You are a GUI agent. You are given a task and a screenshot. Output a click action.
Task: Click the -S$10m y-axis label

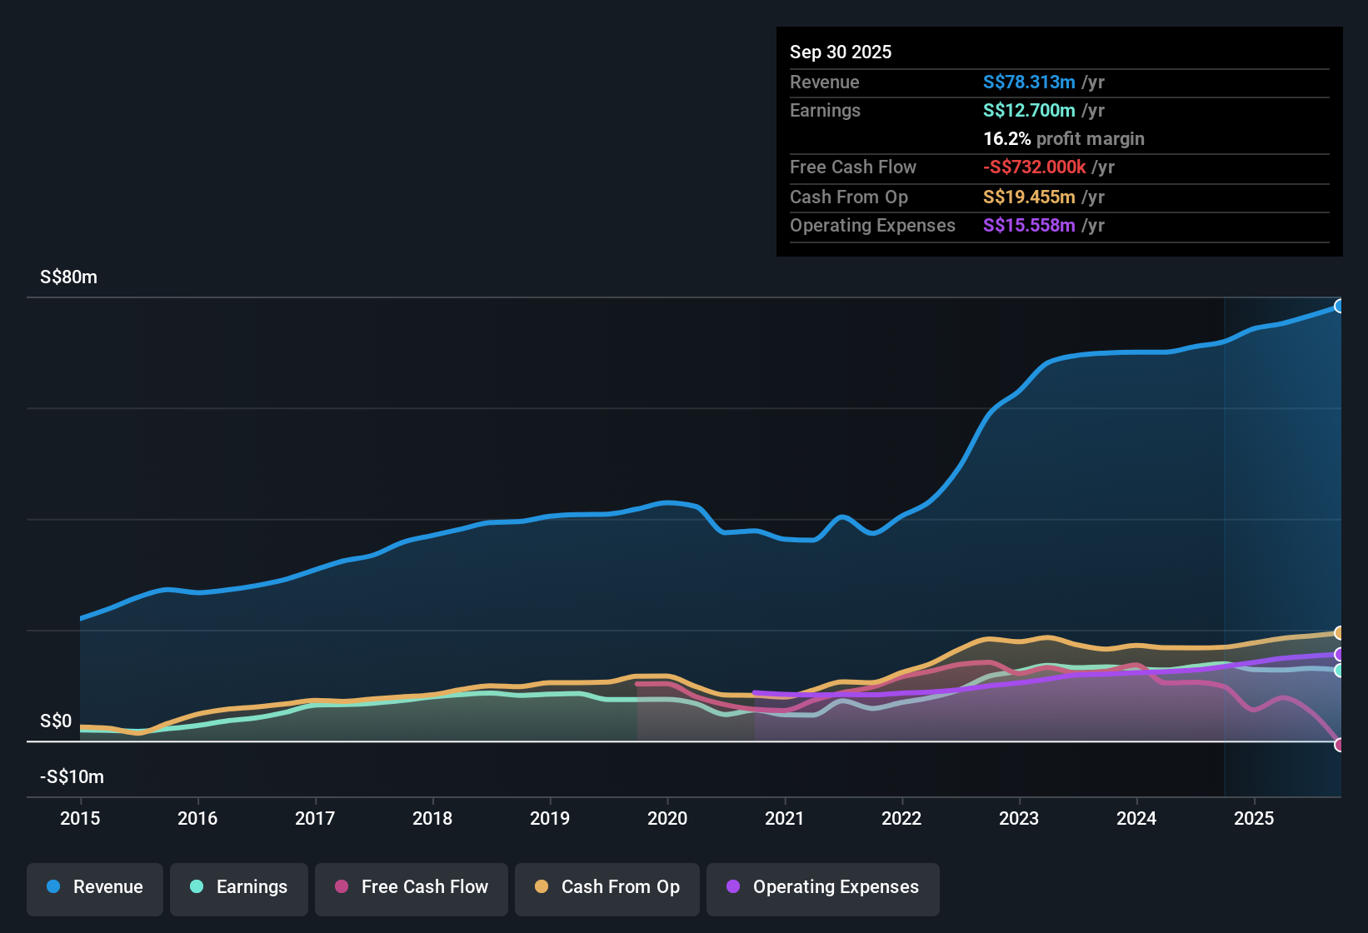pyautogui.click(x=72, y=776)
